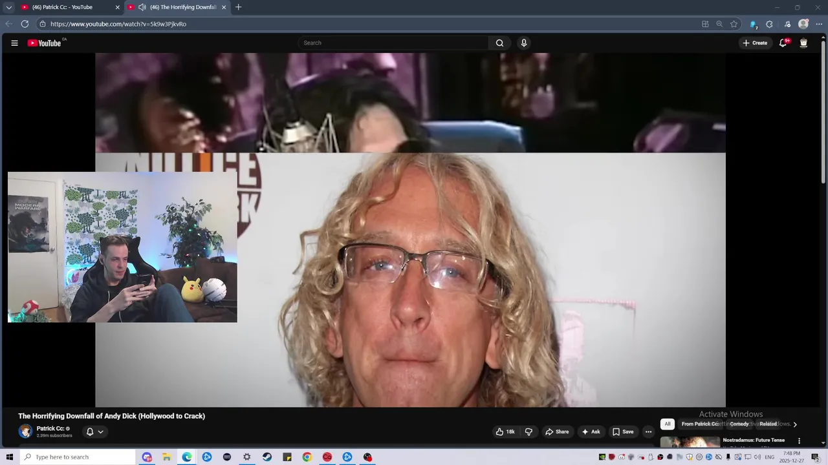Open Windows Settings gear in the taskbar
The image size is (828, 465).
click(247, 457)
